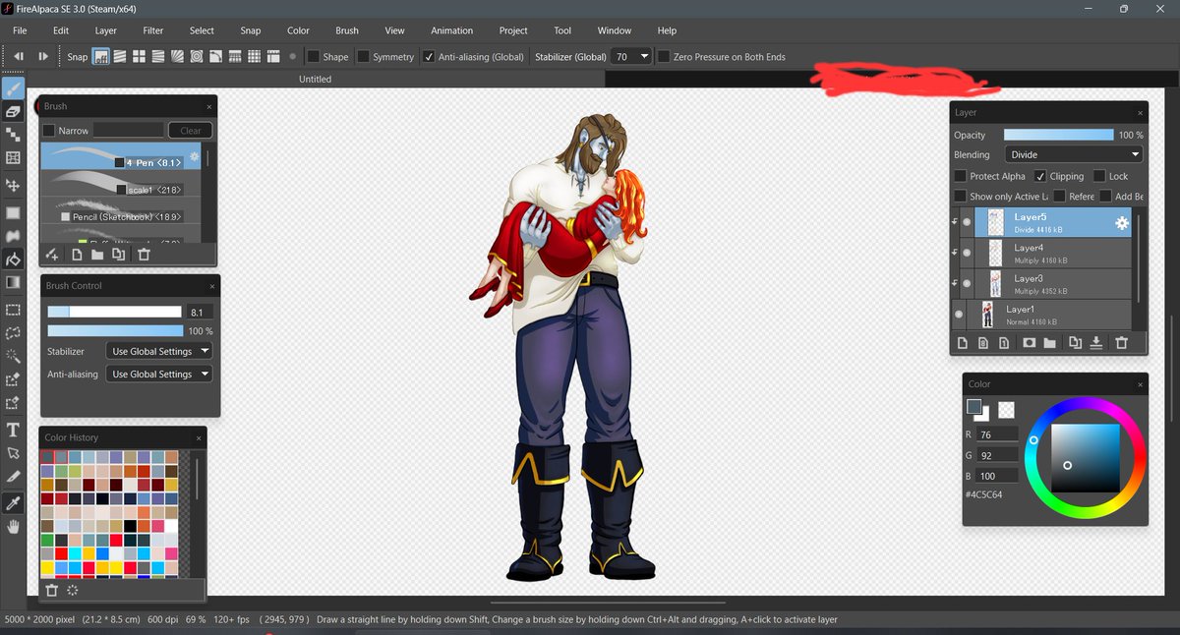
Task: Uncheck the Clipping checkbox
Action: pyautogui.click(x=1040, y=176)
